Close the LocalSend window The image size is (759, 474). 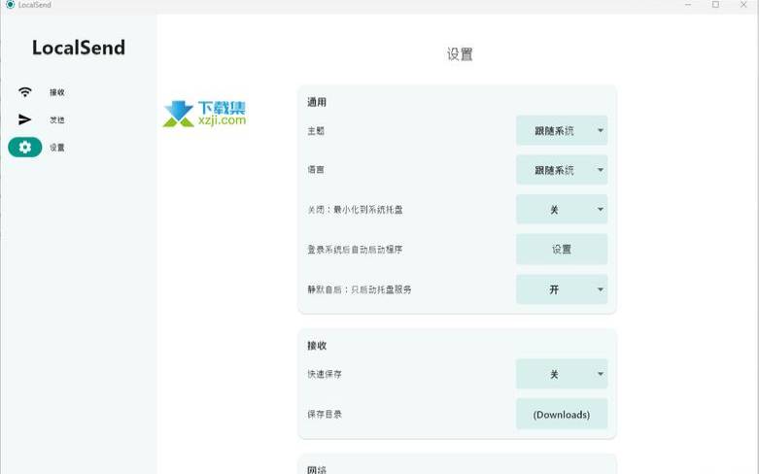pos(743,4)
